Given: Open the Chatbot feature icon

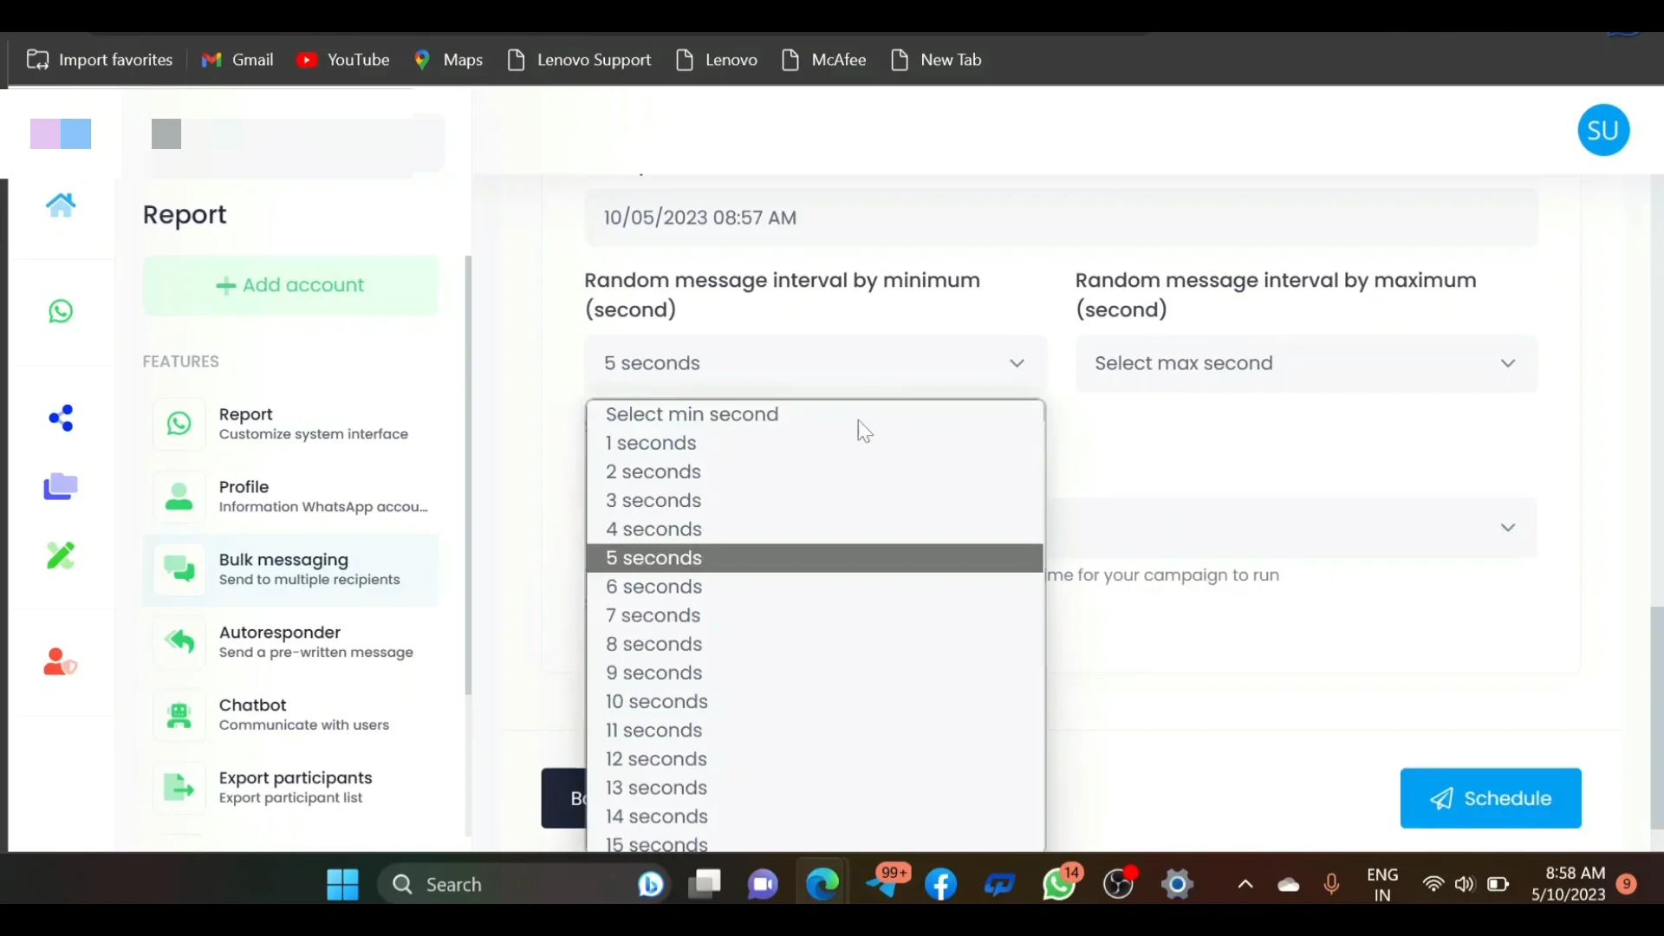Looking at the screenshot, I should (x=179, y=714).
